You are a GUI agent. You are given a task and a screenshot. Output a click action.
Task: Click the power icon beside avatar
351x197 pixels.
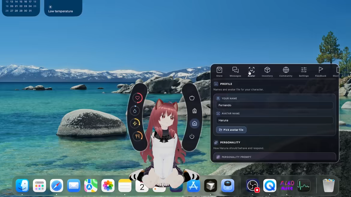pyautogui.click(x=192, y=136)
